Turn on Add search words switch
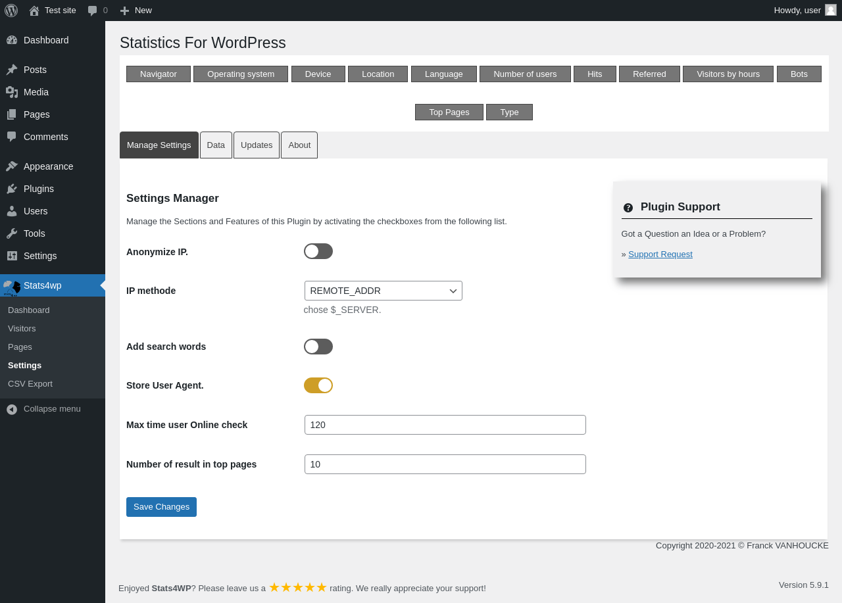Viewport: 842px width, 603px height. tap(318, 347)
